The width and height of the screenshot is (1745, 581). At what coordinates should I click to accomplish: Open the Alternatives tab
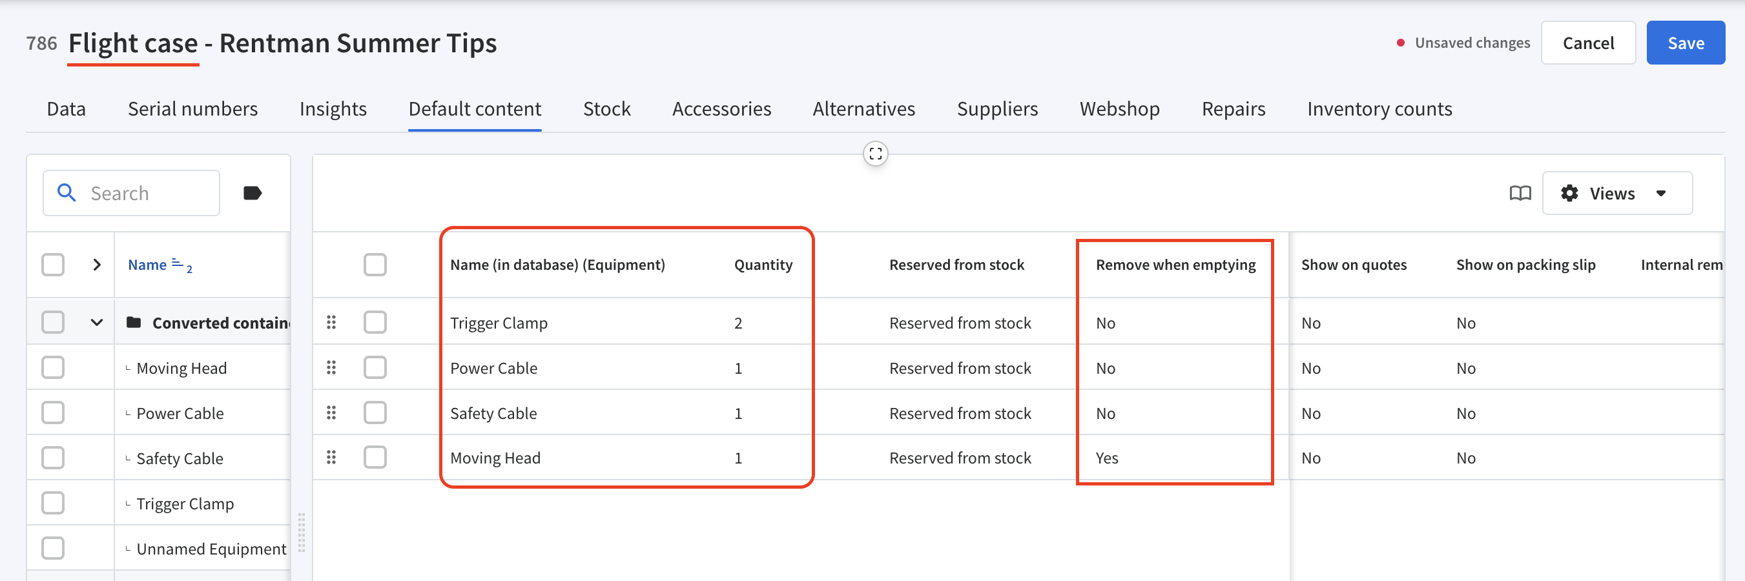863,109
